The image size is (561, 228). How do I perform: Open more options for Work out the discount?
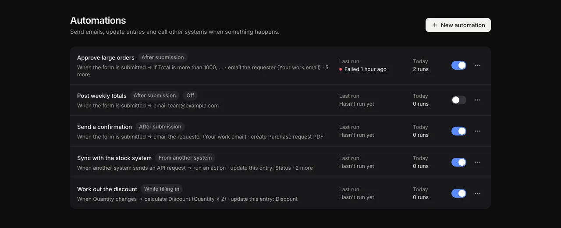[x=478, y=193]
